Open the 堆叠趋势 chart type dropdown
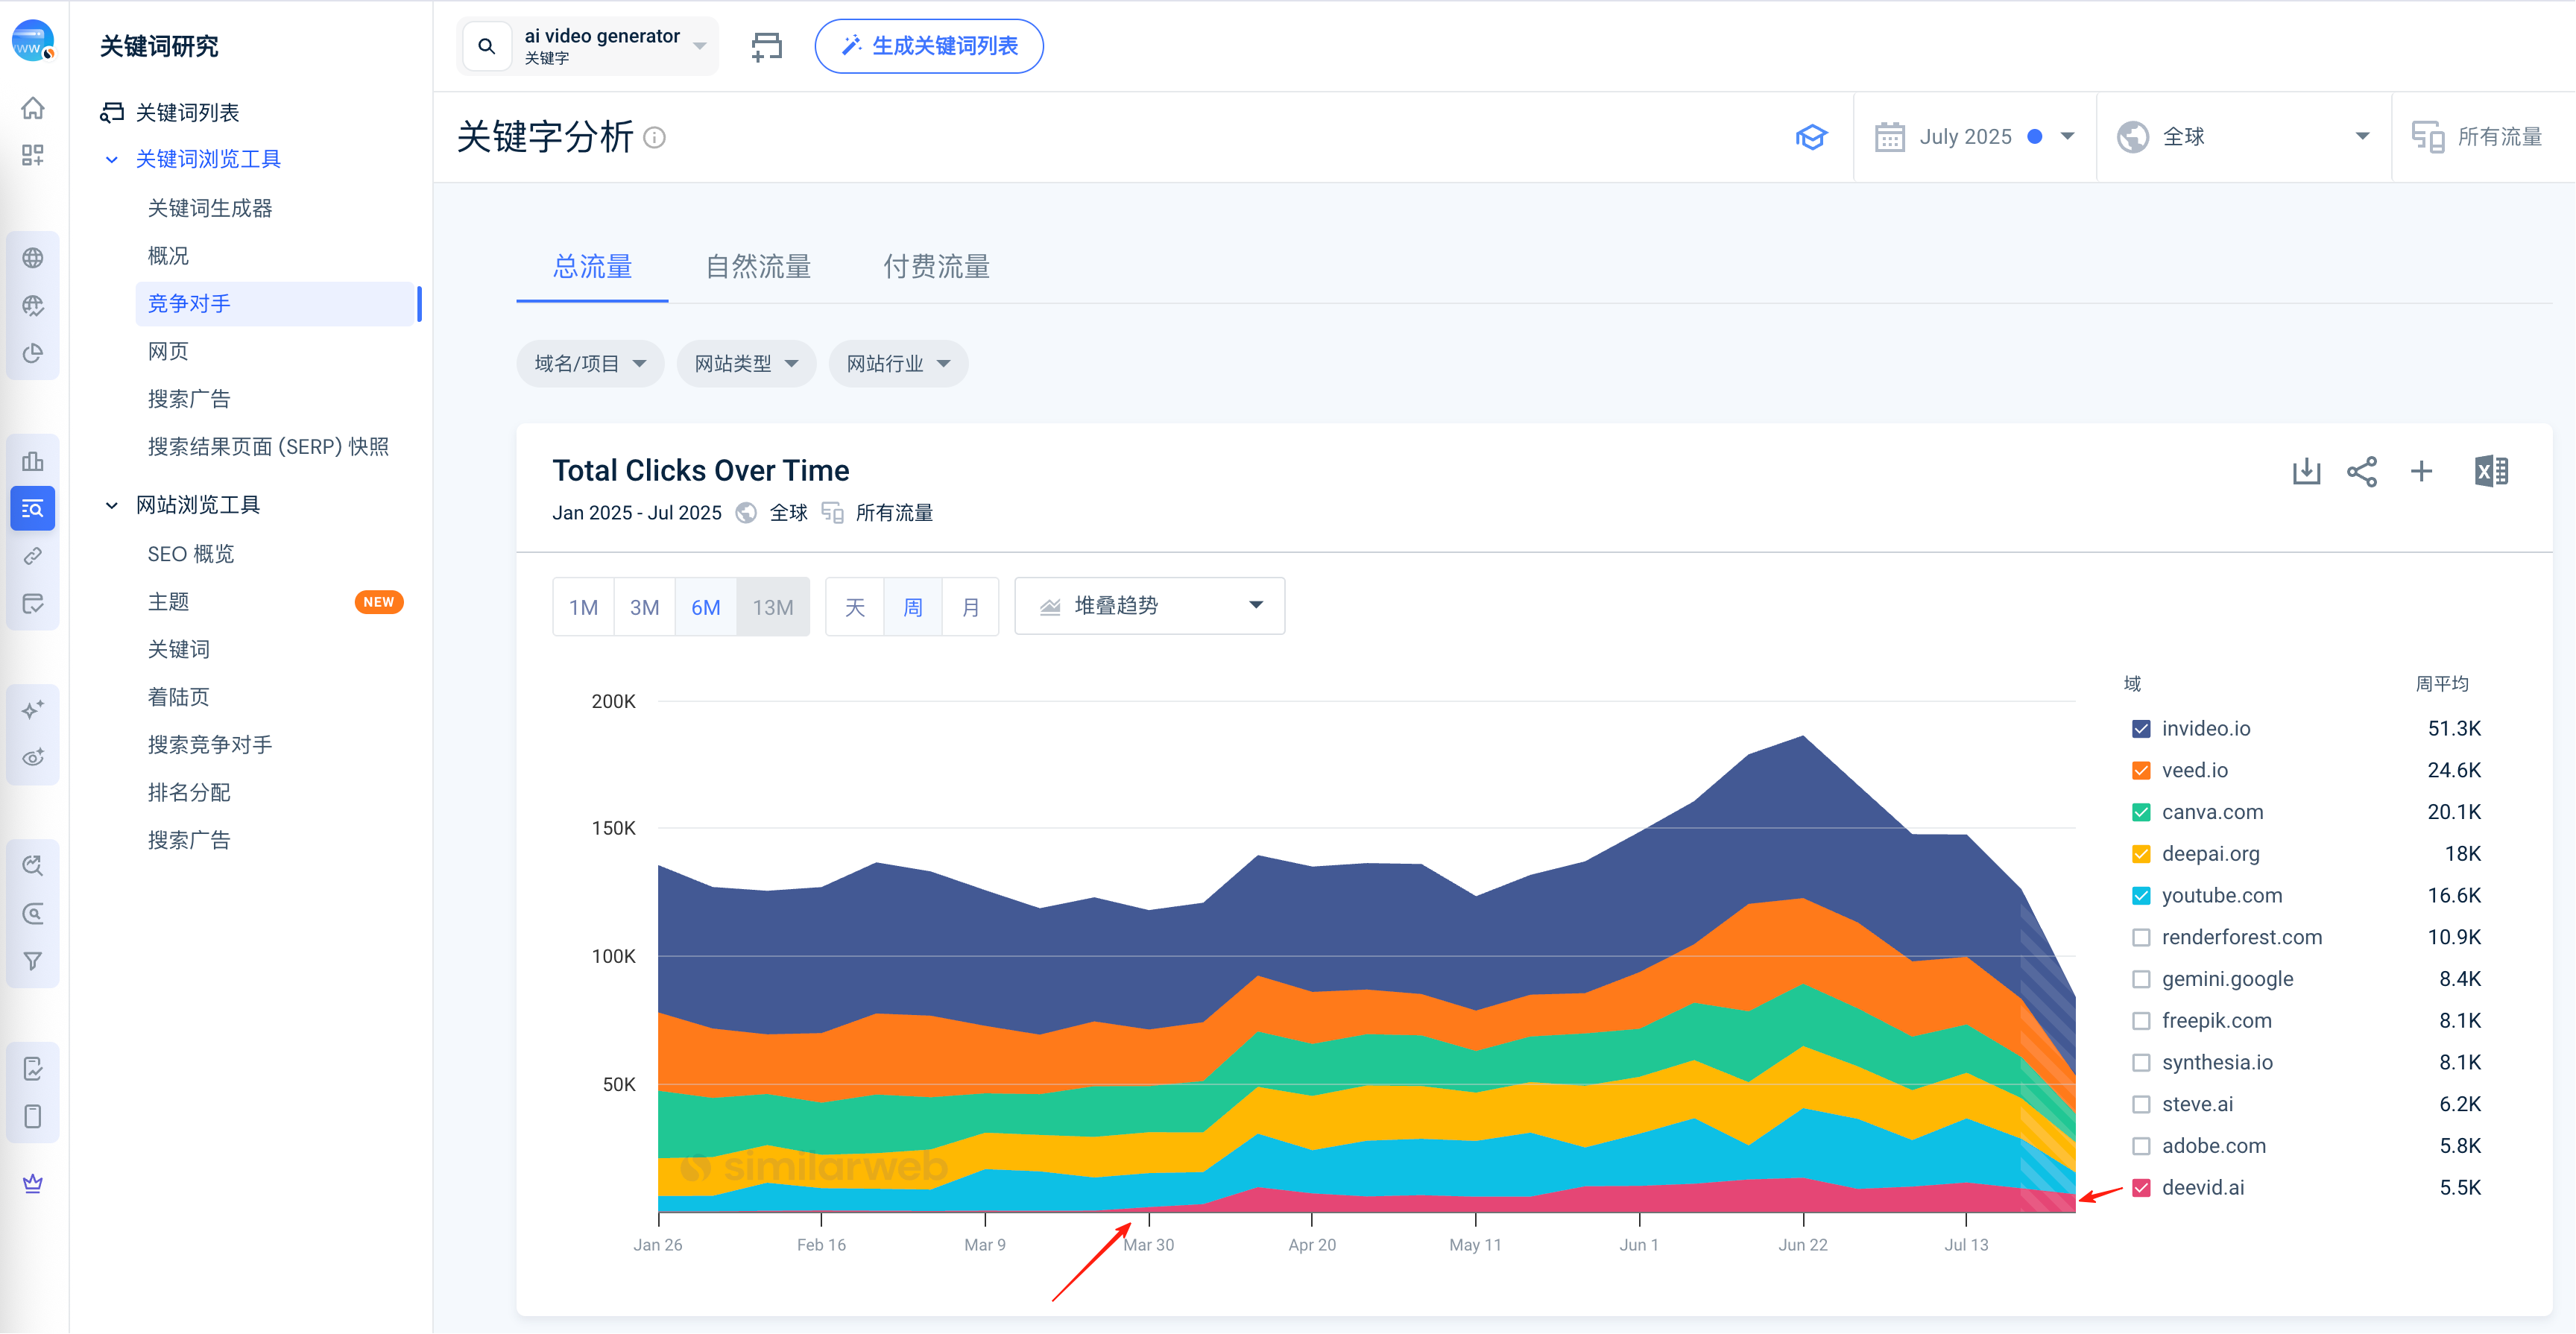 tap(1149, 606)
